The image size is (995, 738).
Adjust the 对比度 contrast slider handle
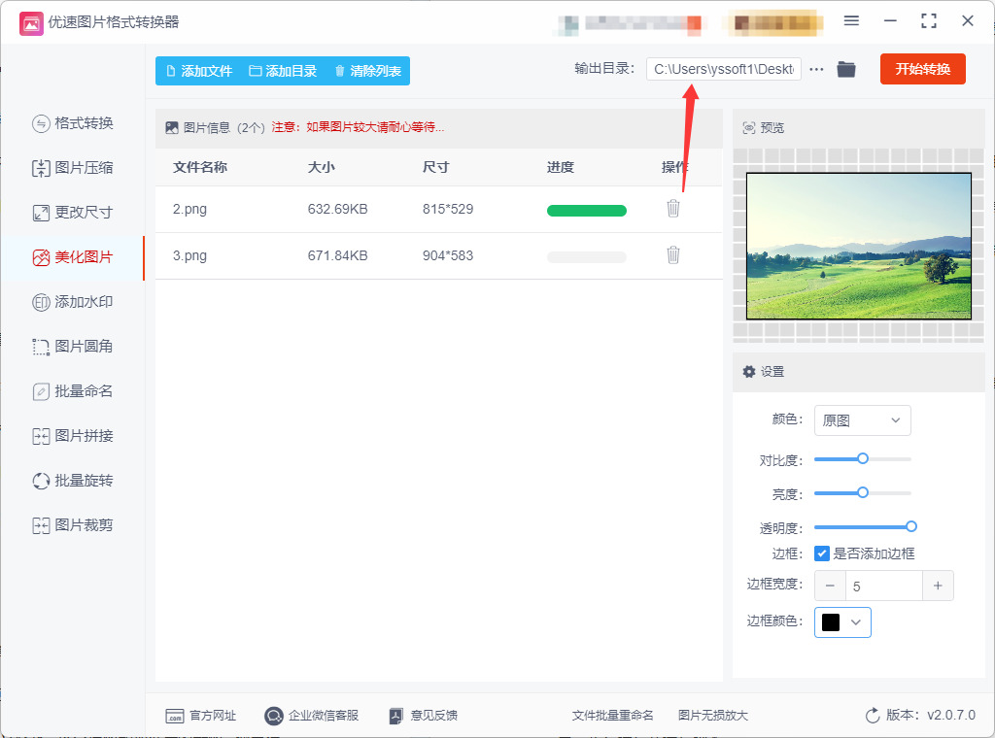click(x=863, y=458)
